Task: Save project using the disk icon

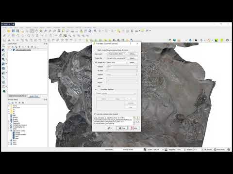Action: (x=13, y=31)
